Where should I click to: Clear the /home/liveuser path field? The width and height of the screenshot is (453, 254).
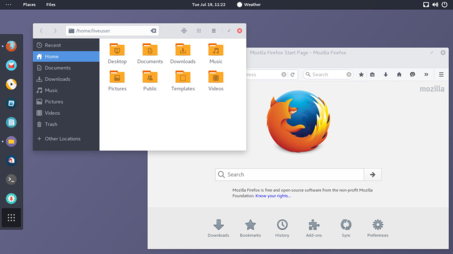pyautogui.click(x=153, y=31)
